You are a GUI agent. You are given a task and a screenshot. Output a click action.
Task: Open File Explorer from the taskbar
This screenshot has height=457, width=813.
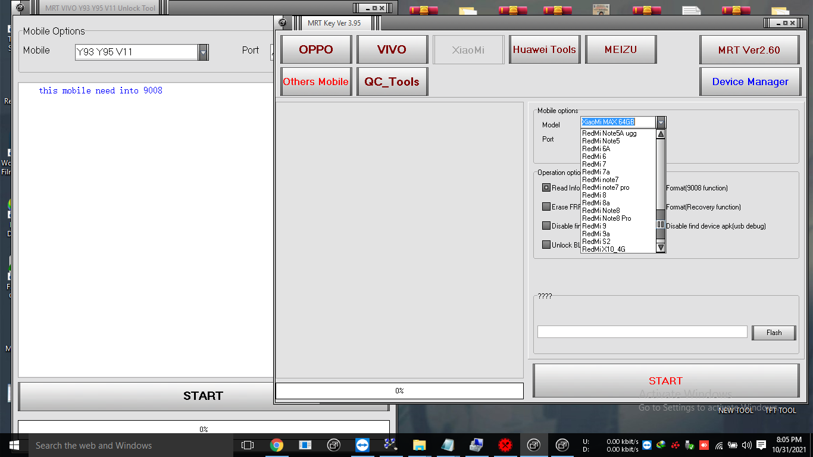[419, 445]
